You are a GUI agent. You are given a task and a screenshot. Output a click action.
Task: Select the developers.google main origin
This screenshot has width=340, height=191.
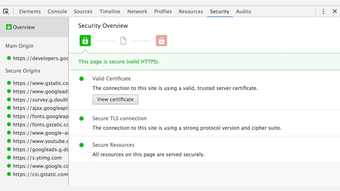coord(40,58)
